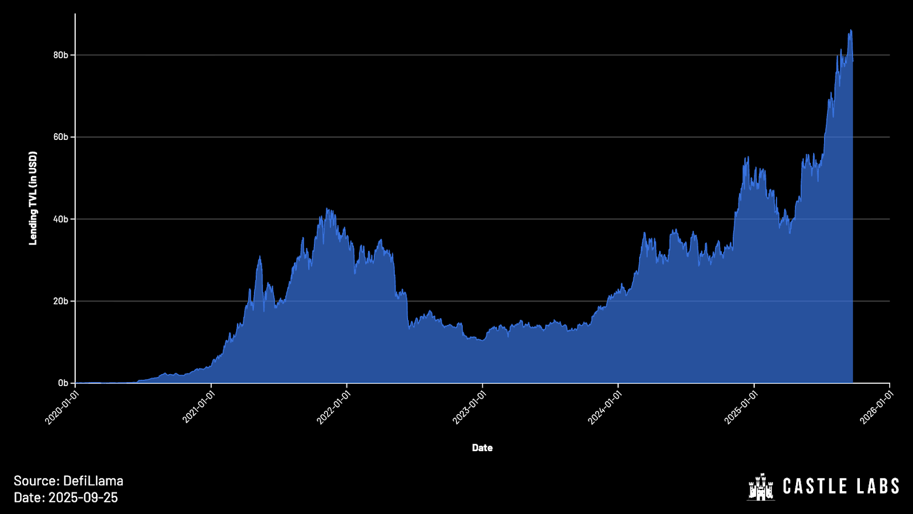Click the "Lending TVL (in USD)" axis title

(x=33, y=198)
